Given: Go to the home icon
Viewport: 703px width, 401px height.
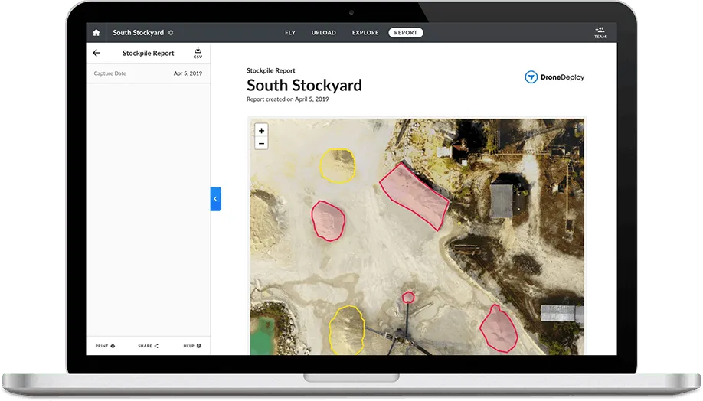Looking at the screenshot, I should pos(96,33).
